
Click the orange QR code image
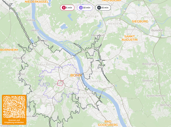pos(14,107)
